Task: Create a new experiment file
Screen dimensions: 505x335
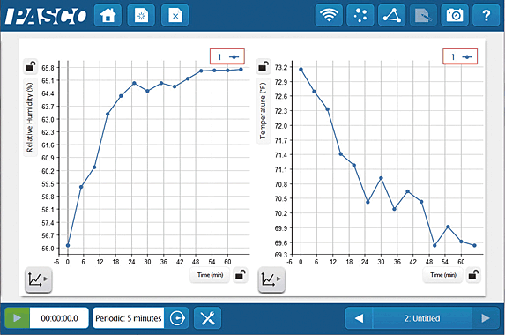Action: pyautogui.click(x=141, y=15)
